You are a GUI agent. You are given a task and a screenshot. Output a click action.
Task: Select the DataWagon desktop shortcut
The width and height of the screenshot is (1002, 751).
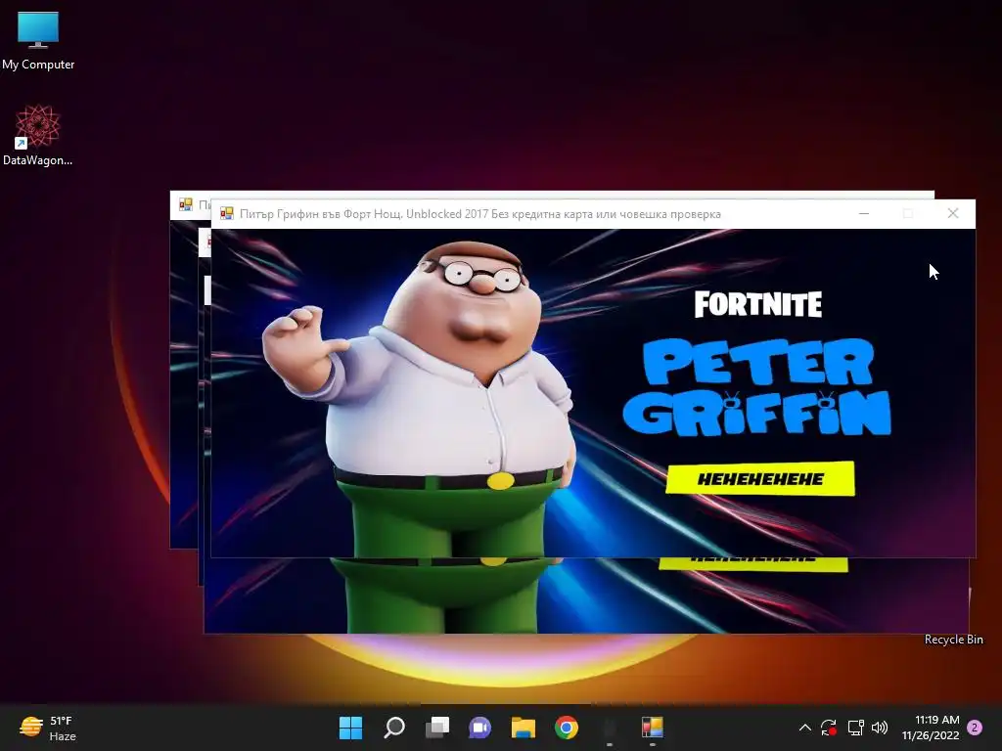(38, 135)
